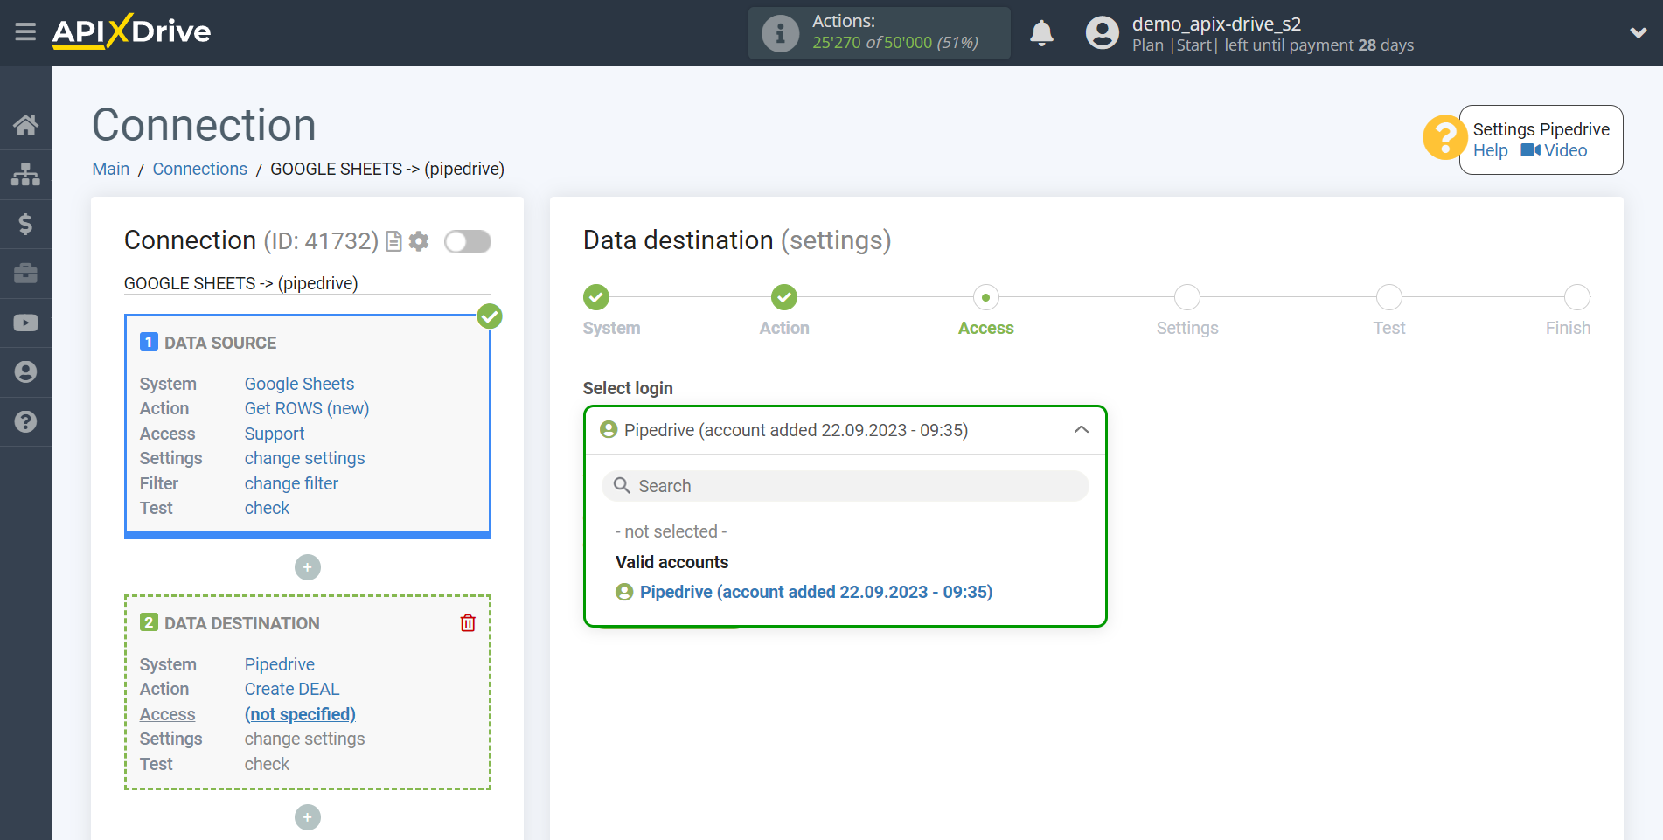1663x840 pixels.
Task: Go to Connections breadcrumb link
Action: 199,169
